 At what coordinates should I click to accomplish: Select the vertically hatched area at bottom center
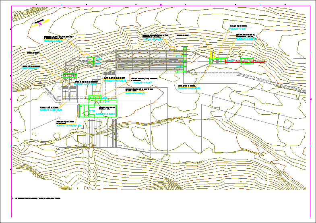coord(105,134)
